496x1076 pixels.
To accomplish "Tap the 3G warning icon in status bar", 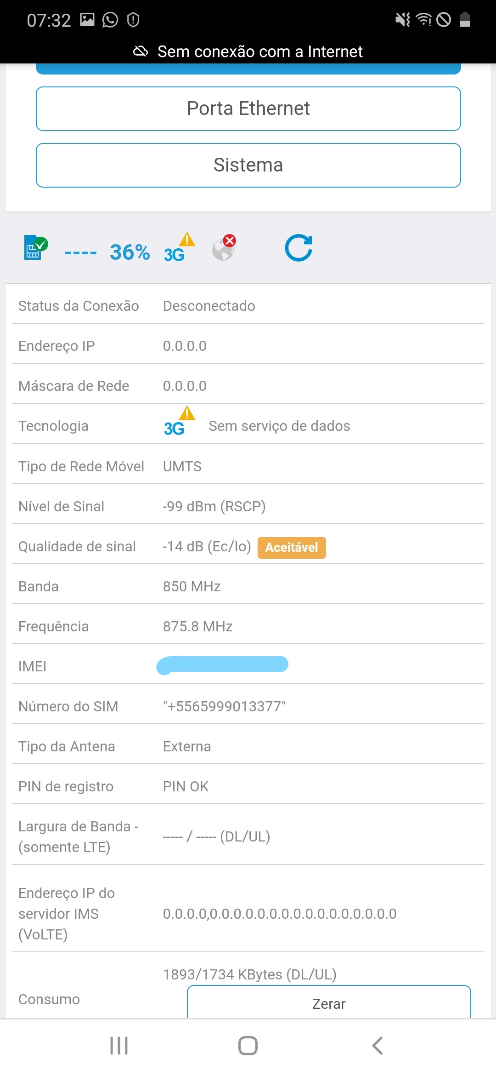I will point(178,249).
